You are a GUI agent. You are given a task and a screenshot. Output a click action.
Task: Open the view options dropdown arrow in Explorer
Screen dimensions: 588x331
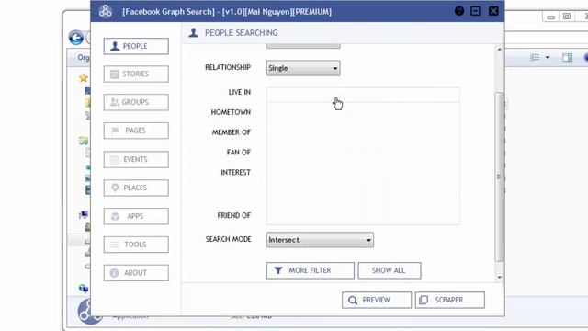click(548, 57)
